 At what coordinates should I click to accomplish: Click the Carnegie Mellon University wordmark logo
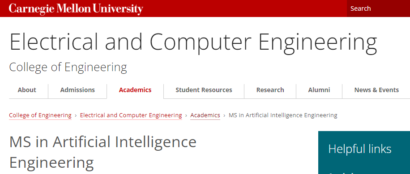(76, 9)
